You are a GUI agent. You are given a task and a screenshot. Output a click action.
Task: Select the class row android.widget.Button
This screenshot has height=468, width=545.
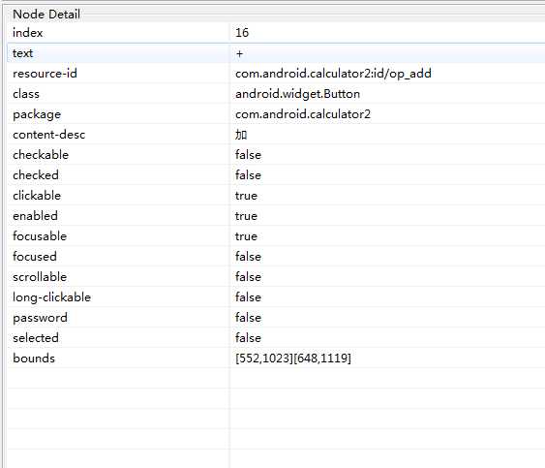click(276, 94)
